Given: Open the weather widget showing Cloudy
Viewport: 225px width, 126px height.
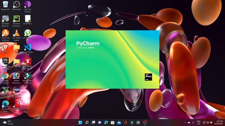Looking at the screenshot, I should click(x=8, y=122).
